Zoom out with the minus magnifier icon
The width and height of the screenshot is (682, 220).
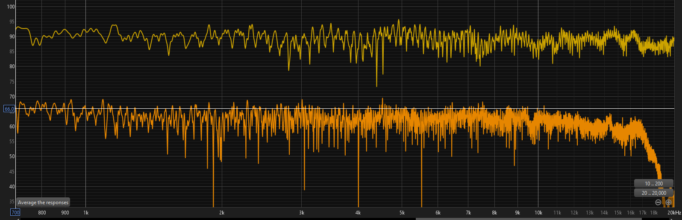(x=658, y=202)
